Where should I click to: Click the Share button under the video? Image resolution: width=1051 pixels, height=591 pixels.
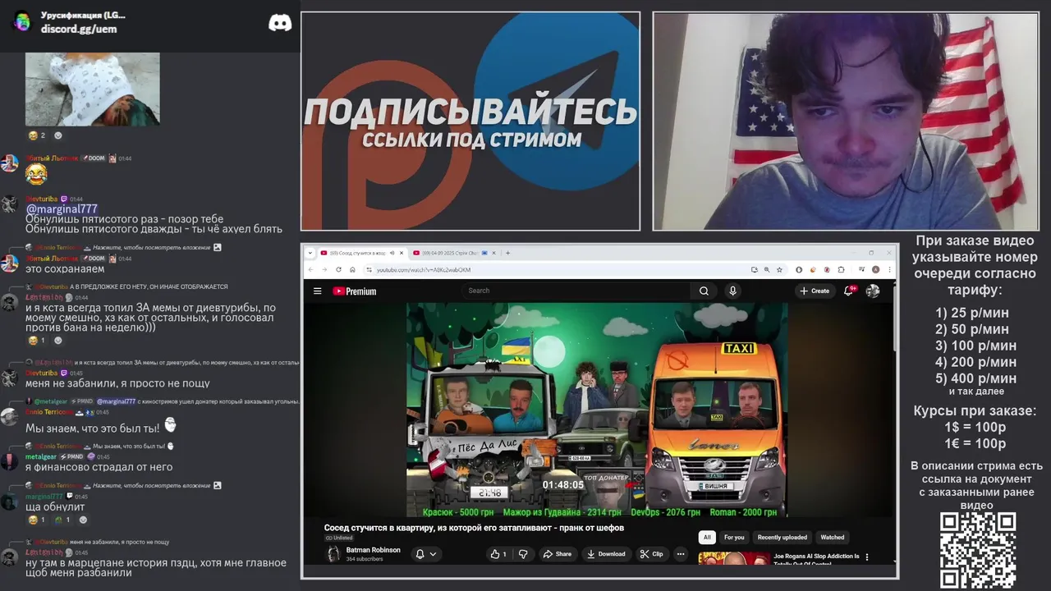tap(557, 554)
